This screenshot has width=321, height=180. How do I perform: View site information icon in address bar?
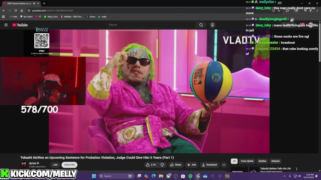point(29,10)
